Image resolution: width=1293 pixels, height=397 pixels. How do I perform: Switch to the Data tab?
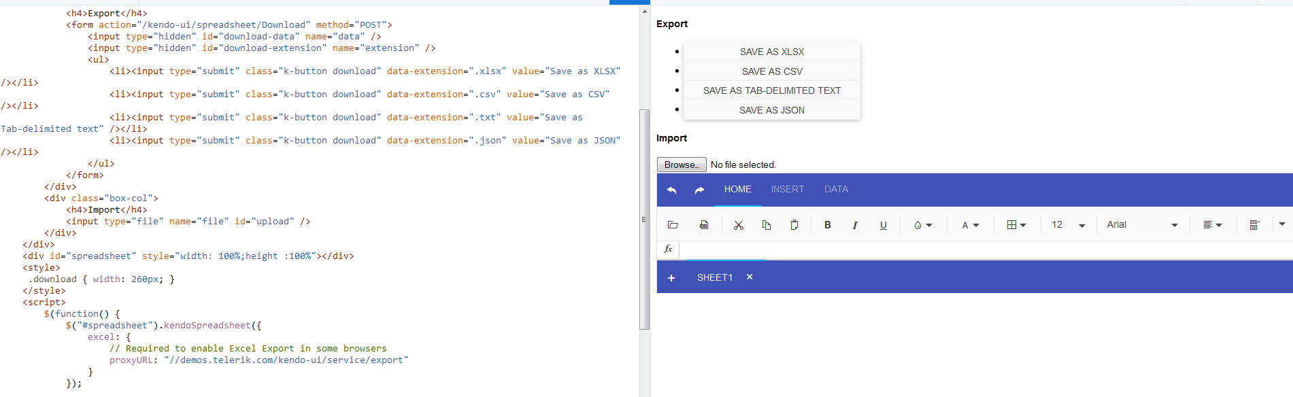pyautogui.click(x=836, y=190)
